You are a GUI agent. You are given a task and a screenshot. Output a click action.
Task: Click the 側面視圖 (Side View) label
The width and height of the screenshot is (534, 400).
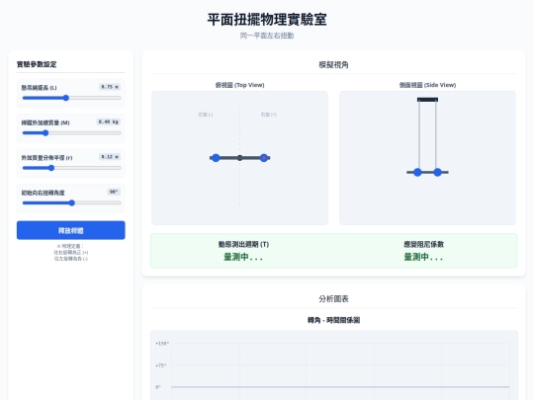(x=427, y=85)
